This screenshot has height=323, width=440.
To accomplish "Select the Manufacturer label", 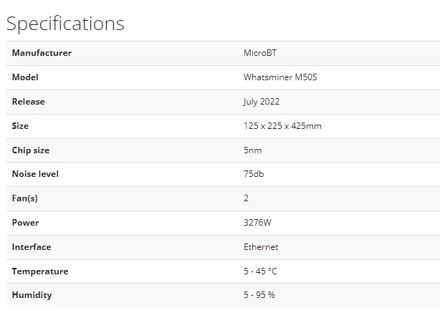I will [42, 53].
